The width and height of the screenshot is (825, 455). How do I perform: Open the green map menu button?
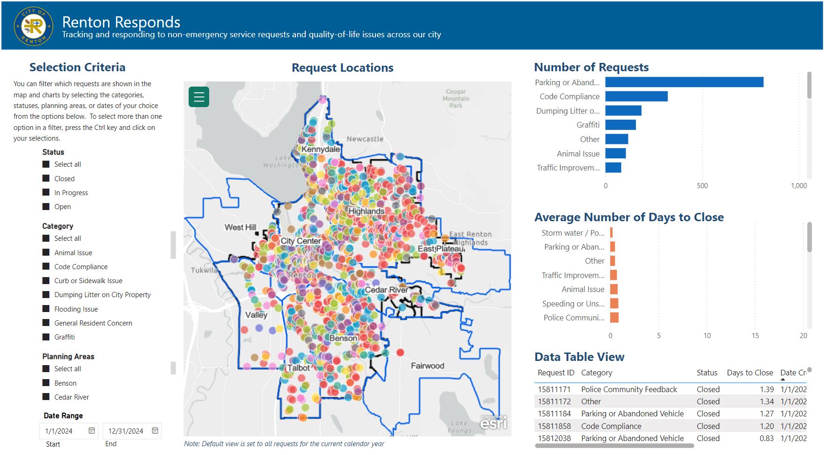coord(199,97)
